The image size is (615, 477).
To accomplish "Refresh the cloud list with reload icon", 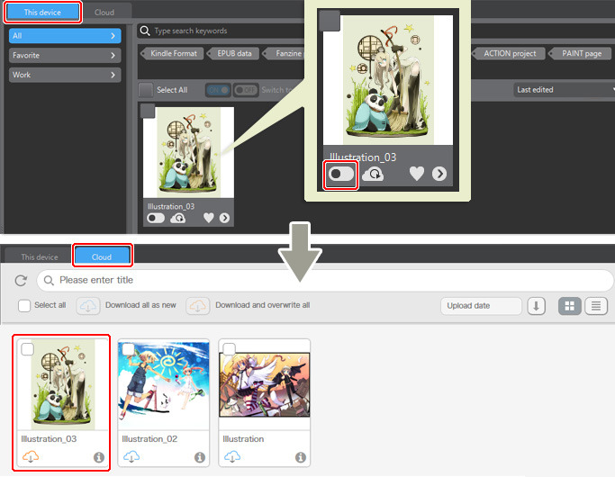I will (x=21, y=281).
